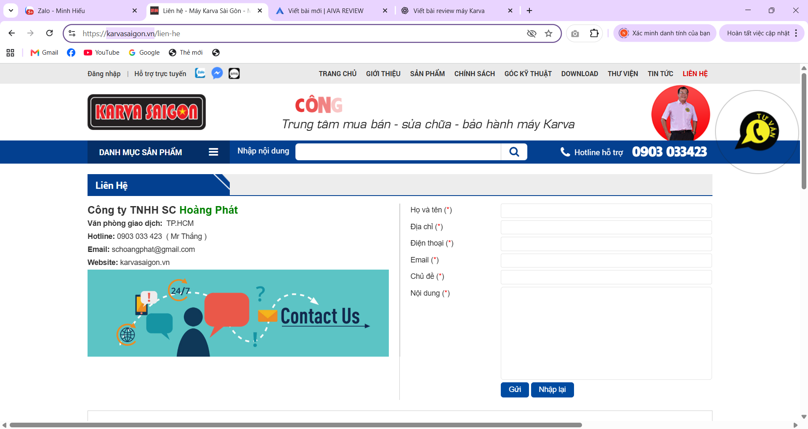This screenshot has height=429, width=808.
Task: Open the Zalo support icon in top bar
Action: pos(200,73)
